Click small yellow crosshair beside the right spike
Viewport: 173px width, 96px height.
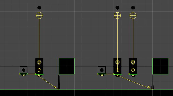[x=149, y=87]
